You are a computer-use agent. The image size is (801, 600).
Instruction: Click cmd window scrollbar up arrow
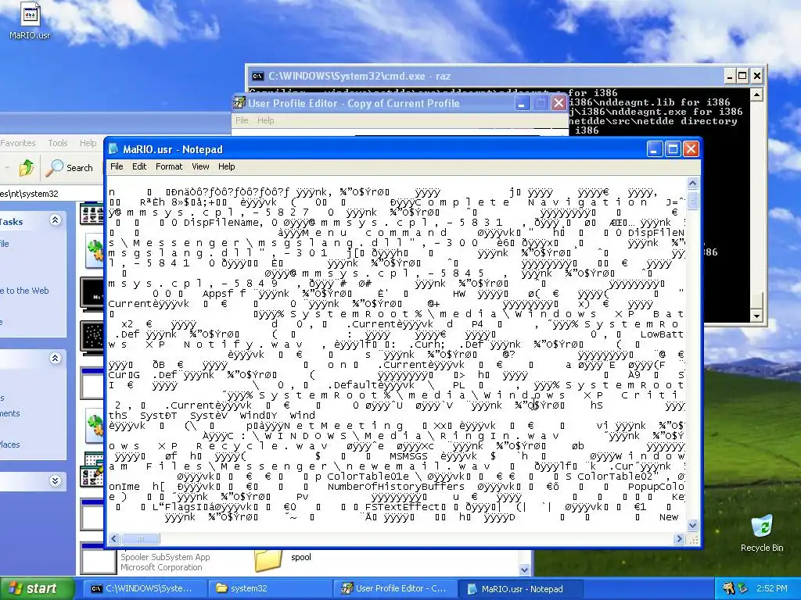tap(757, 95)
